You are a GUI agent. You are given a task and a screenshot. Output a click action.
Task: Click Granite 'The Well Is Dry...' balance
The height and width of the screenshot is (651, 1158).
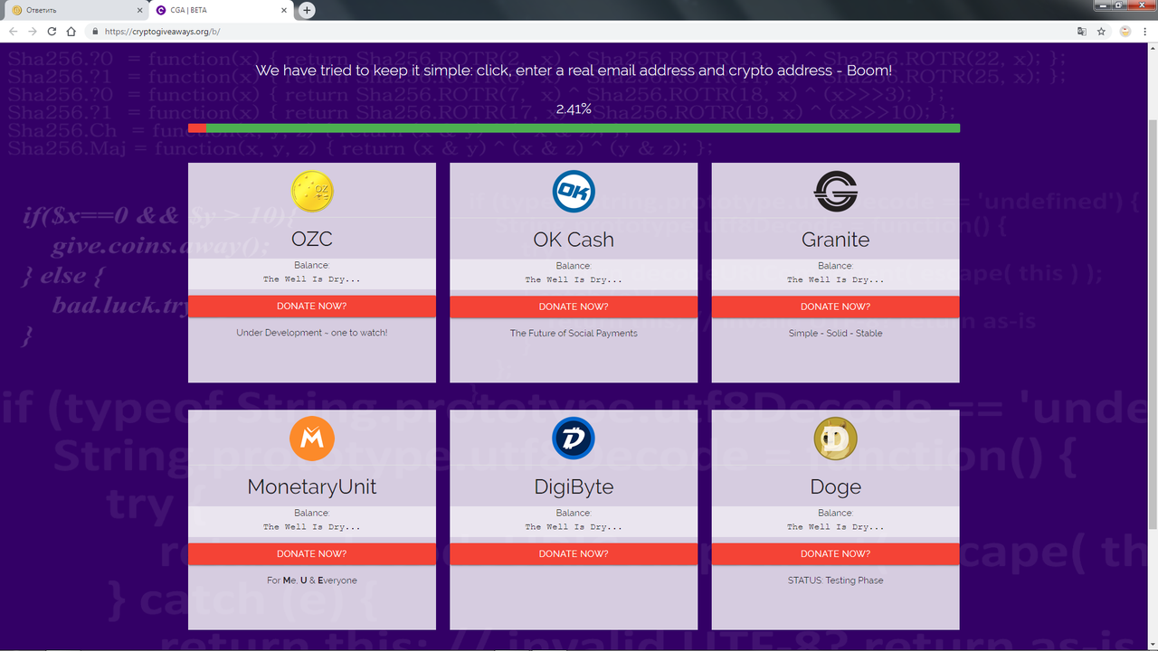836,279
